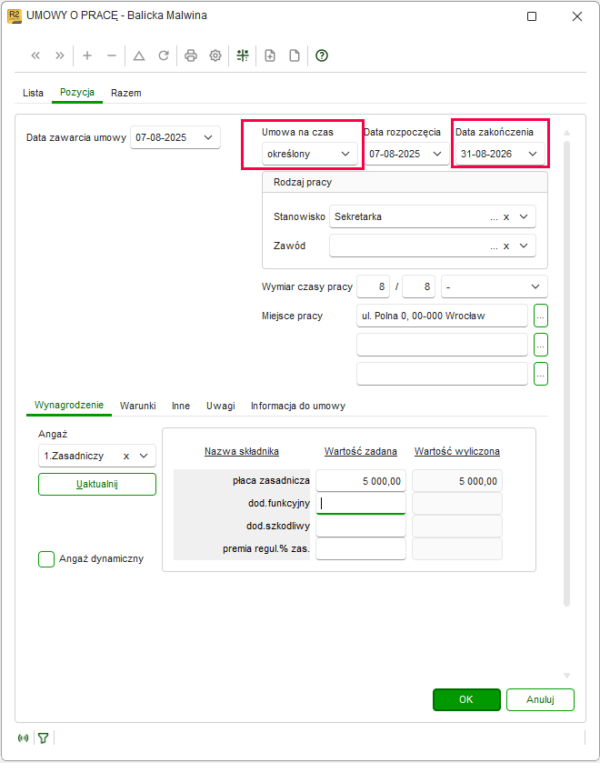Confirm with green OK button

click(466, 699)
